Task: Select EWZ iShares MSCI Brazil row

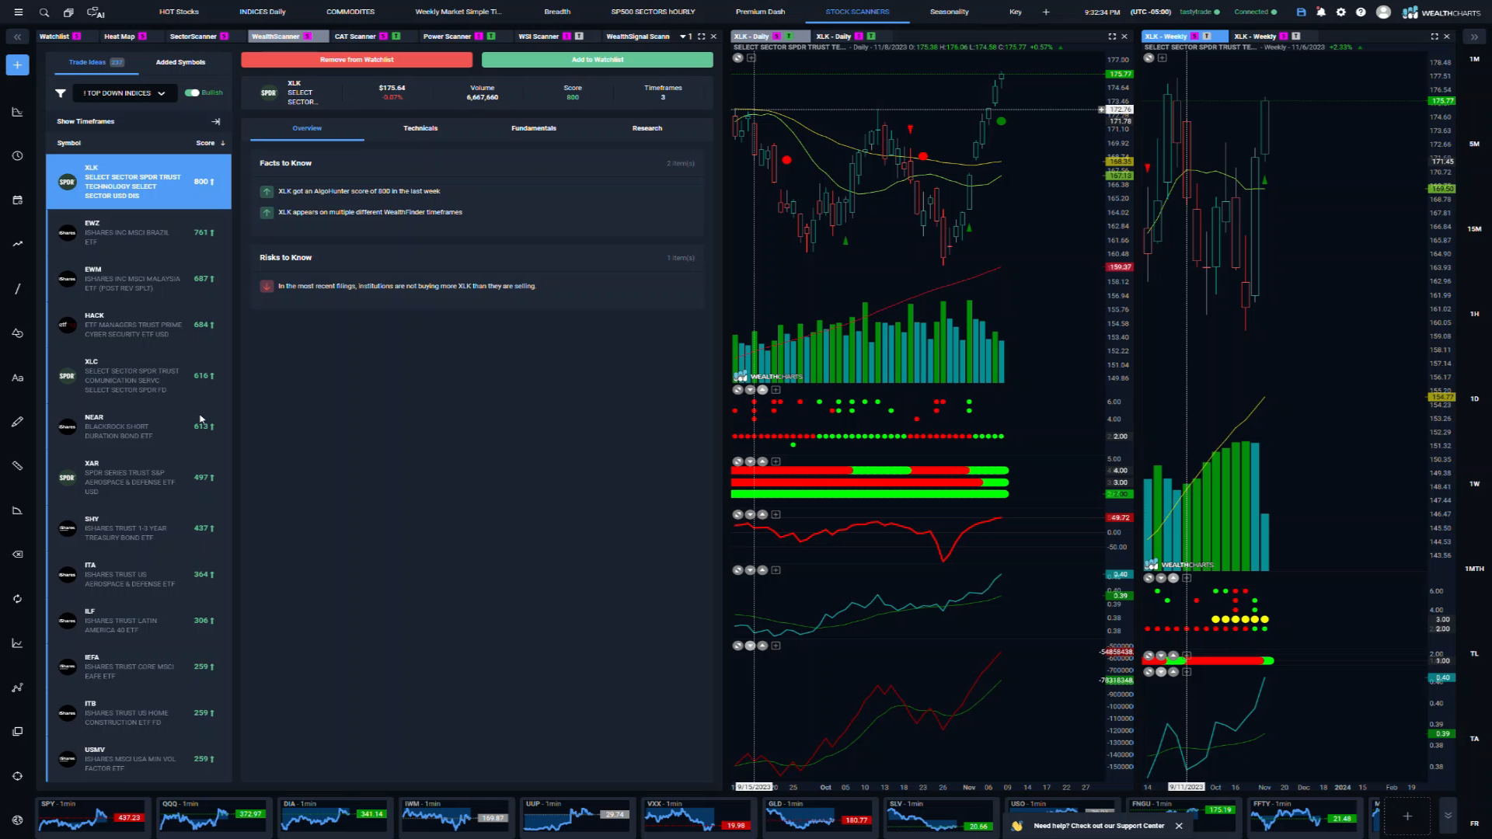Action: [x=139, y=232]
